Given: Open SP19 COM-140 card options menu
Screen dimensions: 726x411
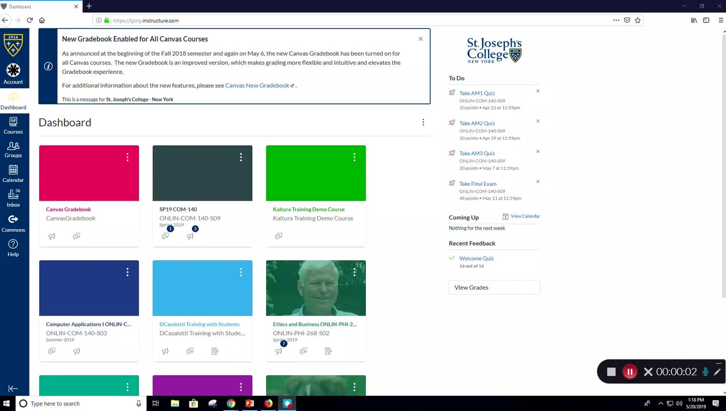Looking at the screenshot, I should tap(241, 157).
